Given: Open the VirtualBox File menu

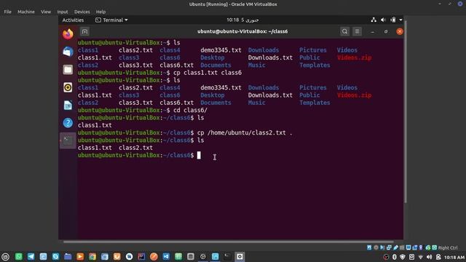Looking at the screenshot, I should click(x=8, y=12).
